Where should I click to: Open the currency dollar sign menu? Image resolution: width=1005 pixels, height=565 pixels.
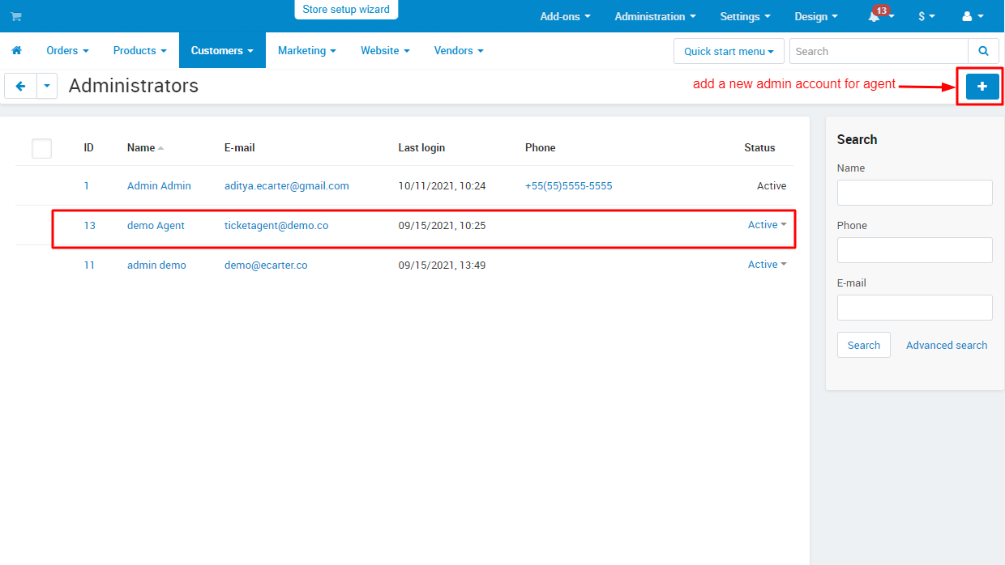point(926,16)
